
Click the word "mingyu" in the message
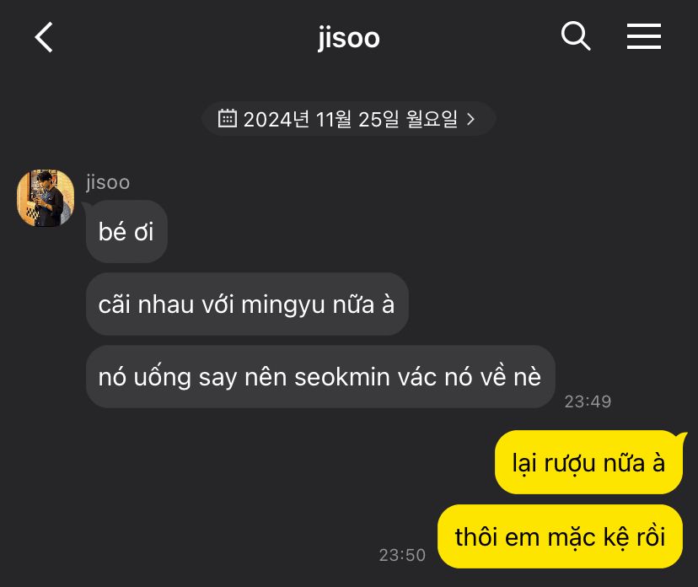click(283, 305)
